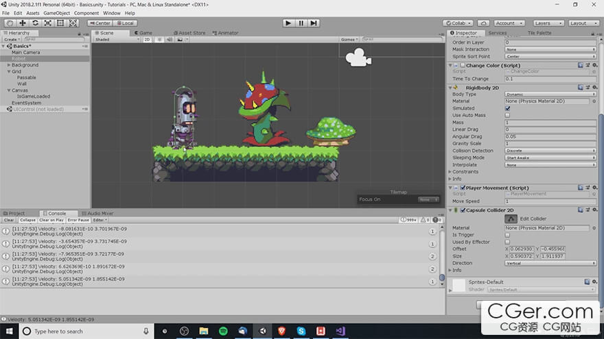This screenshot has height=339, width=604.
Task: Click the console Clear button
Action: (9, 221)
